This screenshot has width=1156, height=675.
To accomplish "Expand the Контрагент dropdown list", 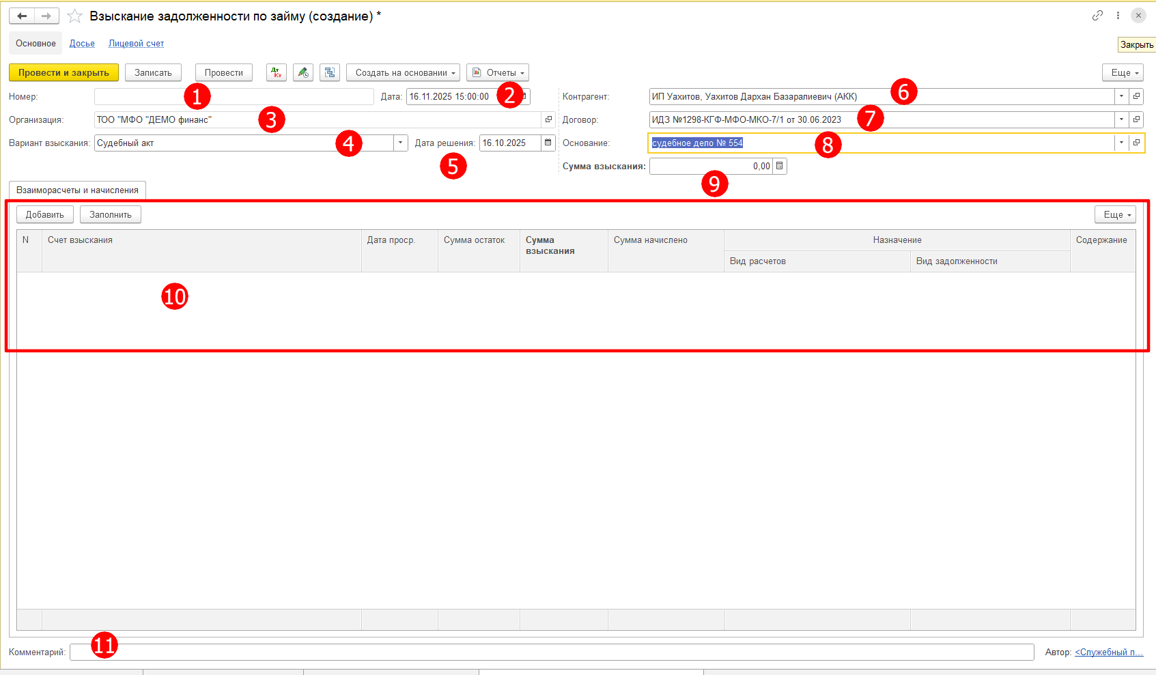I will 1121,96.
